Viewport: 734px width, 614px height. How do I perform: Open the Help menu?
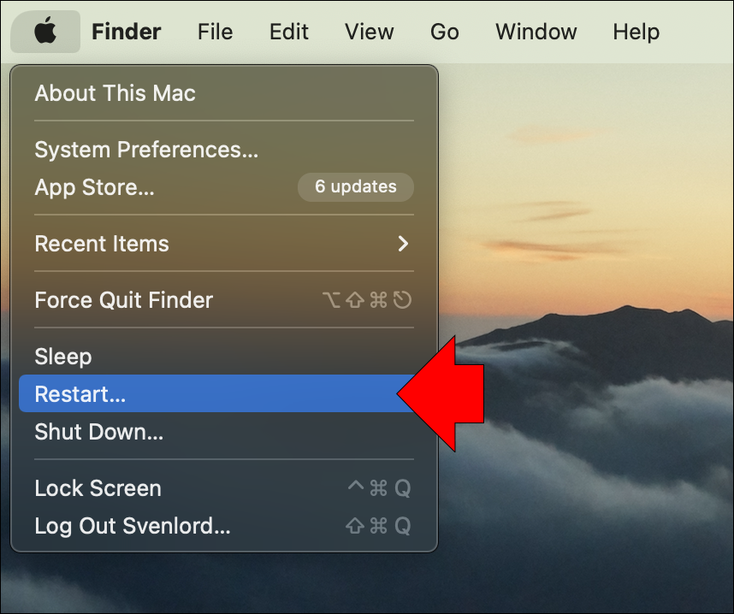pos(636,32)
